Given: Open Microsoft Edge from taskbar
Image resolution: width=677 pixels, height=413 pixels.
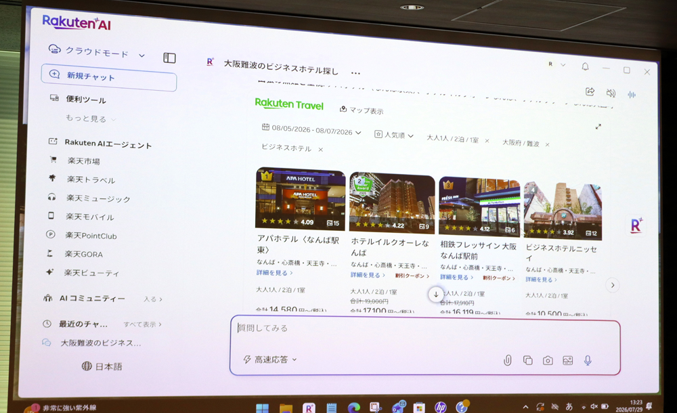Looking at the screenshot, I should (354, 408).
